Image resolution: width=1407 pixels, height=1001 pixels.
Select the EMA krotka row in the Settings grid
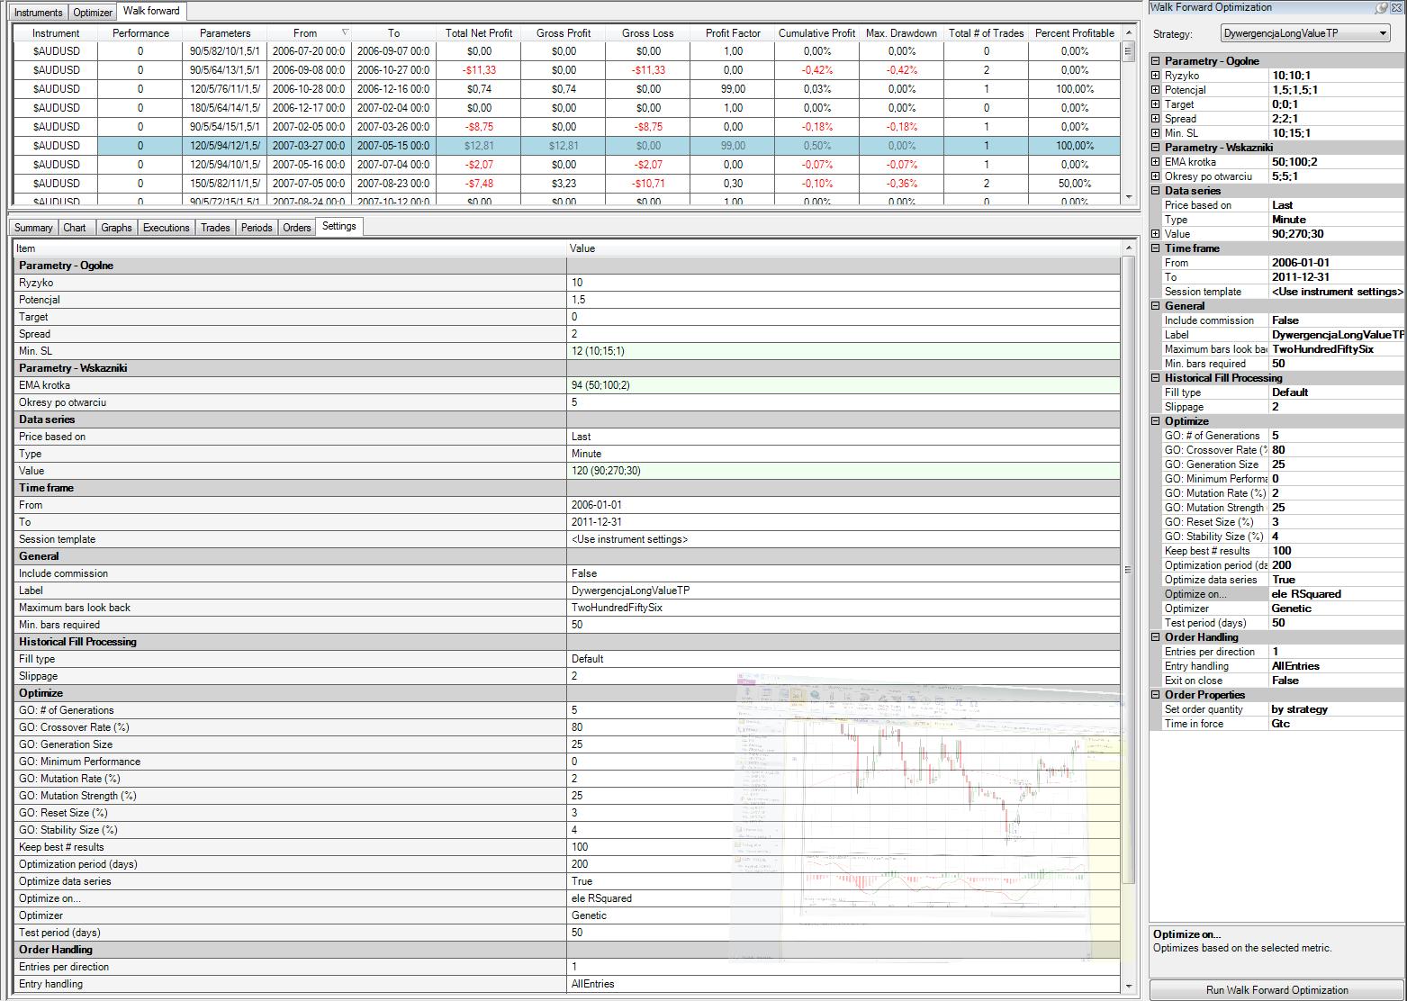[567, 385]
